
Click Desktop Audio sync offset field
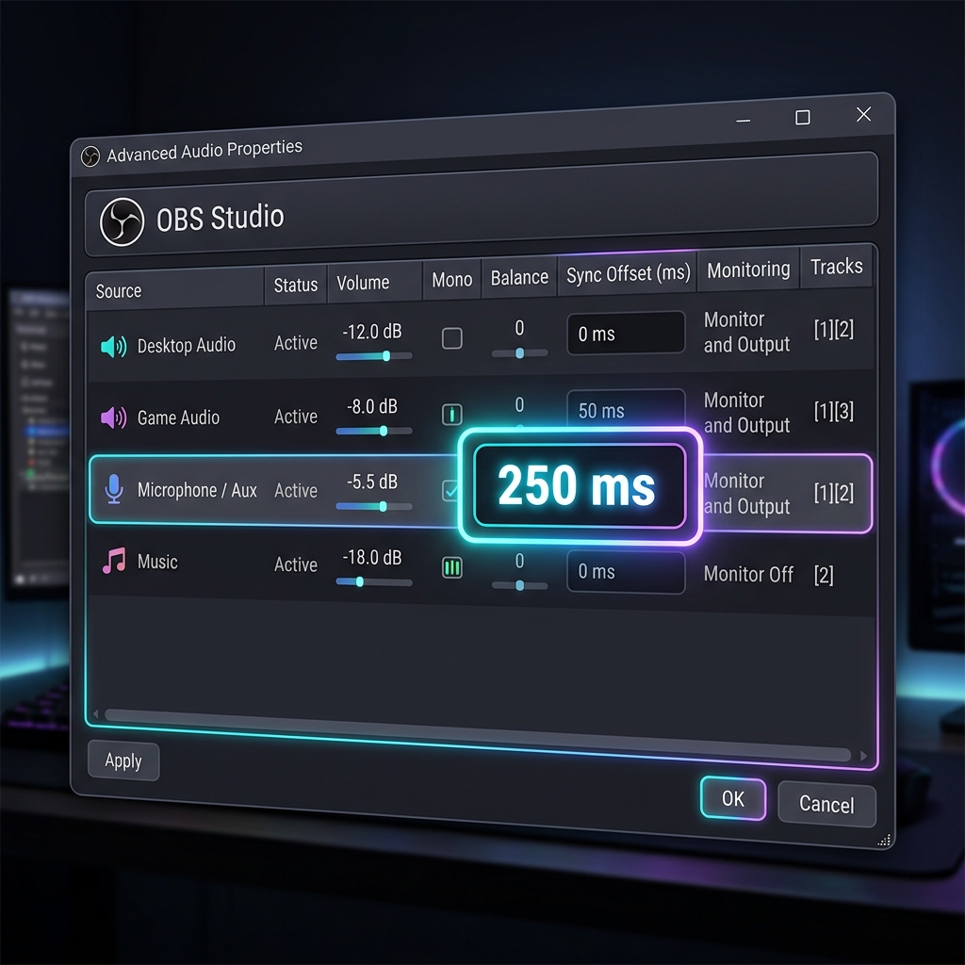(x=626, y=333)
